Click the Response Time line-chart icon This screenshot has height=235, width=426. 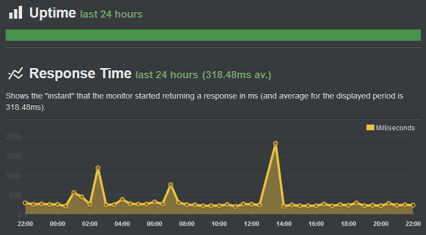coord(15,74)
